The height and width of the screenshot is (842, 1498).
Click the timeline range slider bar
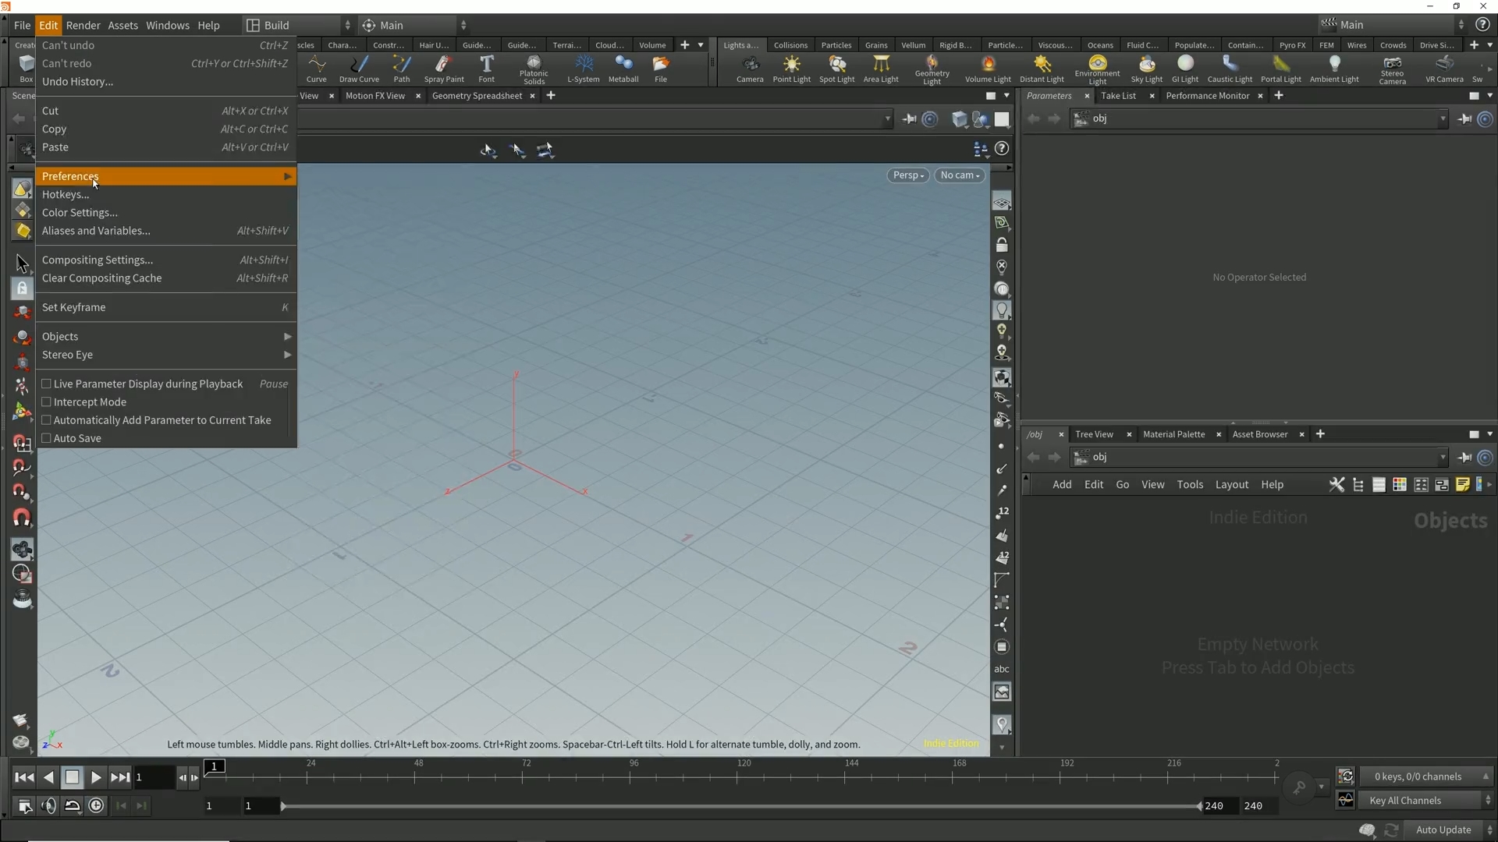click(740, 806)
